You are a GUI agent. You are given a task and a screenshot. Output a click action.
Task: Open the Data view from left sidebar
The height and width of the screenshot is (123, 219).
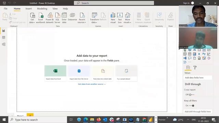pos(4,37)
